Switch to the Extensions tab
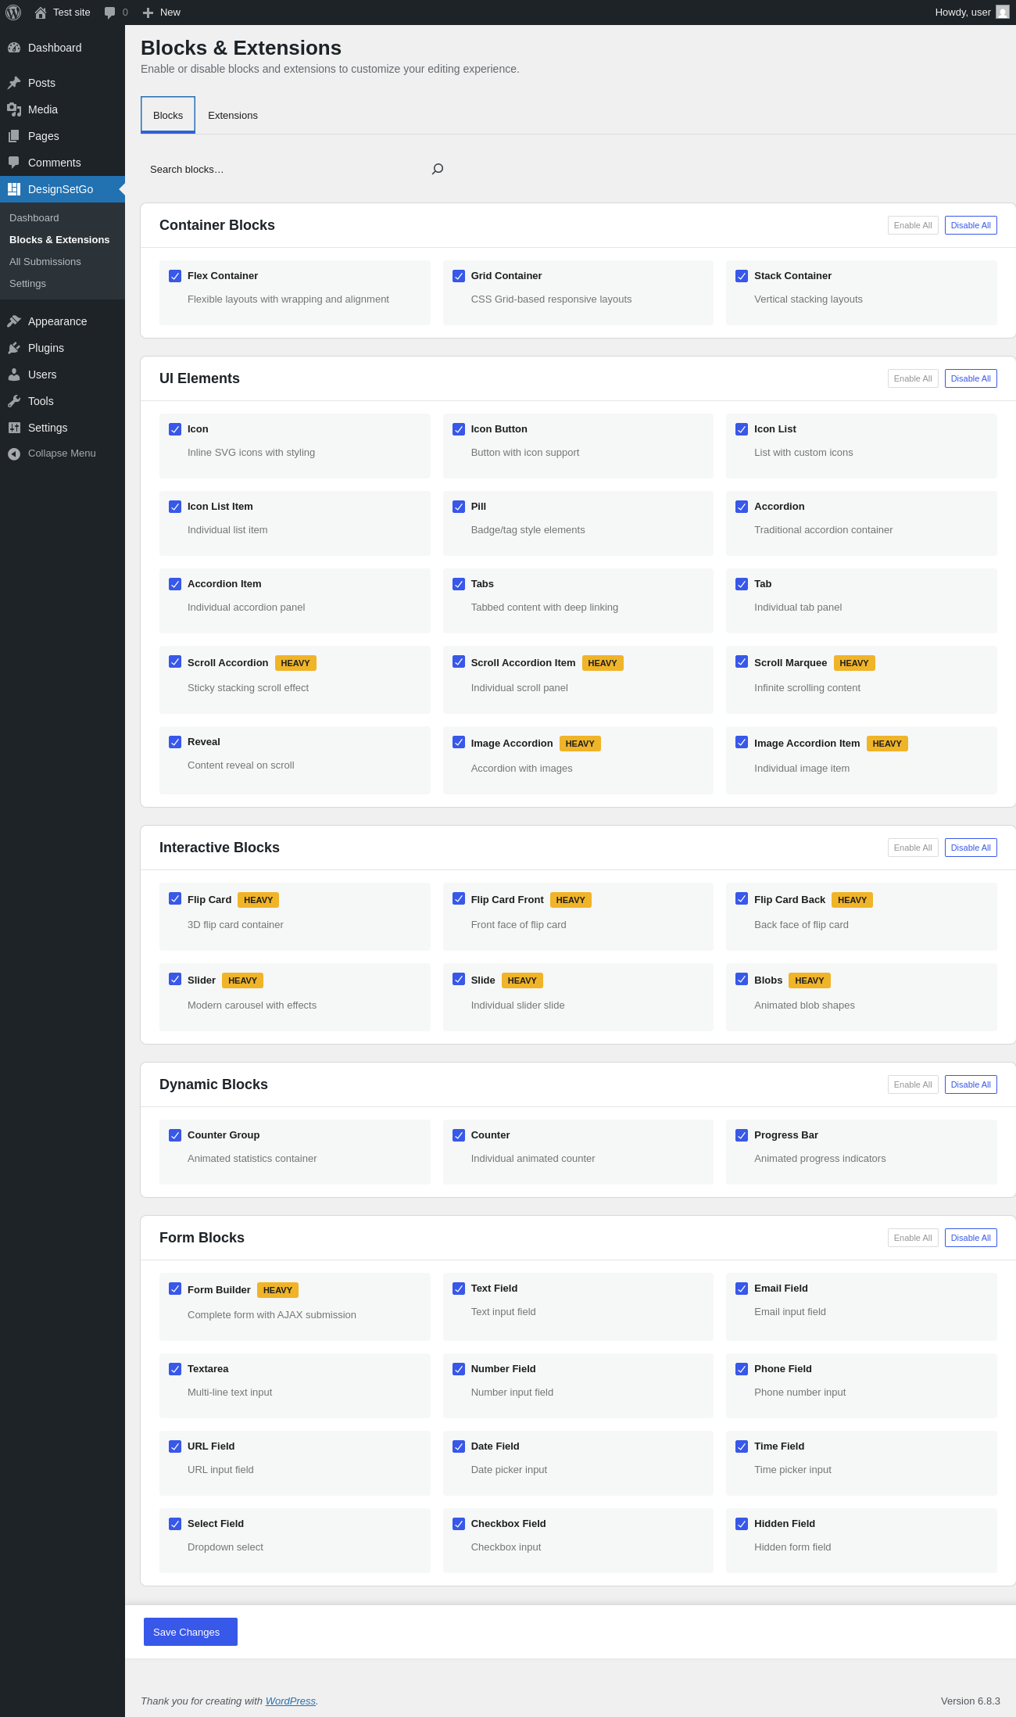This screenshot has height=1717, width=1016. point(233,116)
